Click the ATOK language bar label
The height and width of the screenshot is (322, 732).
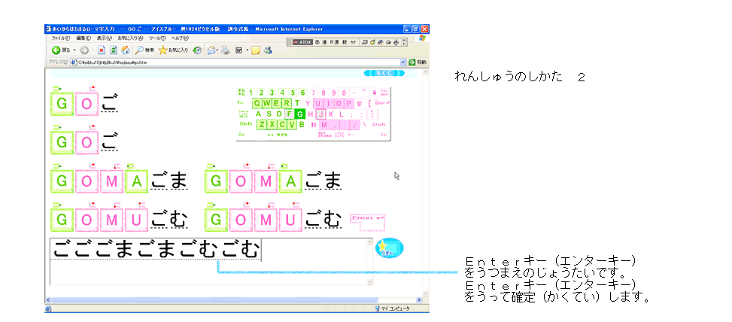pos(302,41)
